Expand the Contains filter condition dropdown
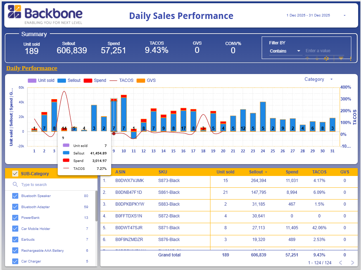The width and height of the screenshot is (361, 270). (286, 51)
